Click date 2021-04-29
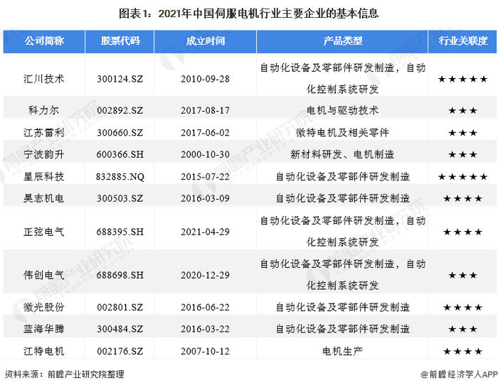This screenshot has width=498, height=388. click(x=205, y=232)
